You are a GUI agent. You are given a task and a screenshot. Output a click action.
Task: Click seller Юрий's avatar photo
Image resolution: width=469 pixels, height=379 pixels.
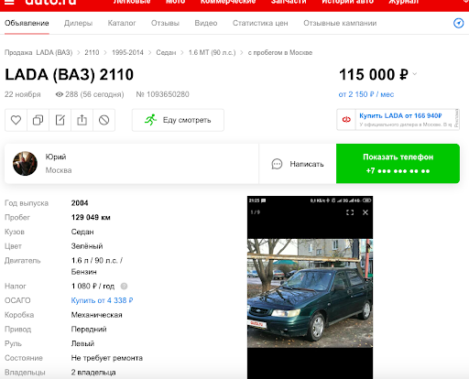25,164
